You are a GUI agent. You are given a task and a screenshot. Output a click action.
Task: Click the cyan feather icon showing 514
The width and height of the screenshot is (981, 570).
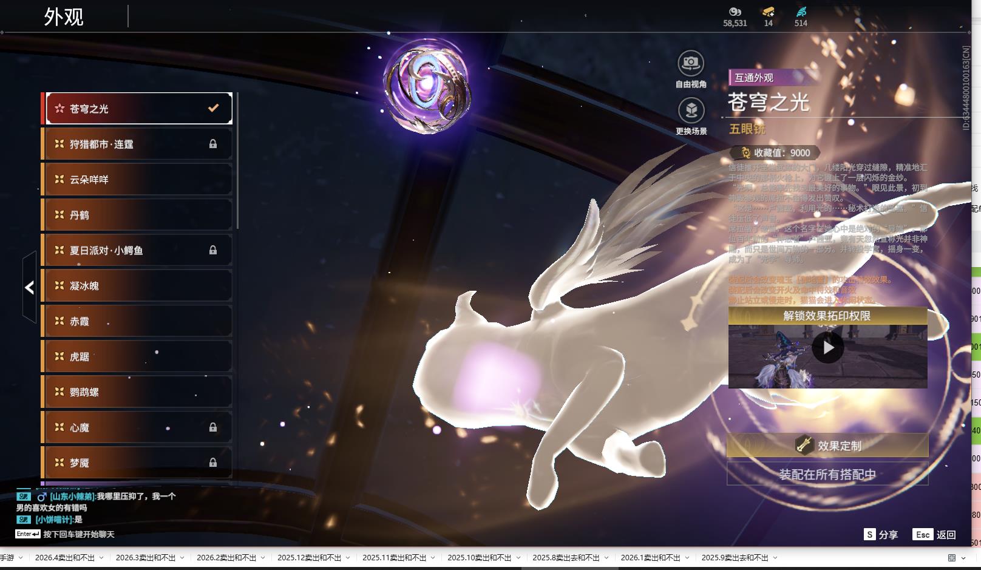tap(801, 12)
